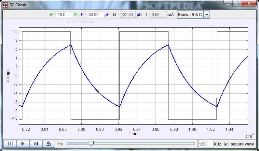
Task: Click the frequency slider thumb
Action: point(91,143)
